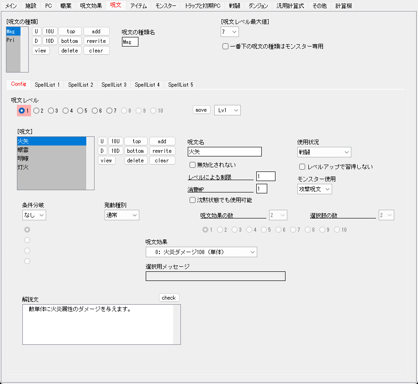Select spell level 4 radio button
The width and height of the screenshot is (418, 384).
click(x=66, y=110)
